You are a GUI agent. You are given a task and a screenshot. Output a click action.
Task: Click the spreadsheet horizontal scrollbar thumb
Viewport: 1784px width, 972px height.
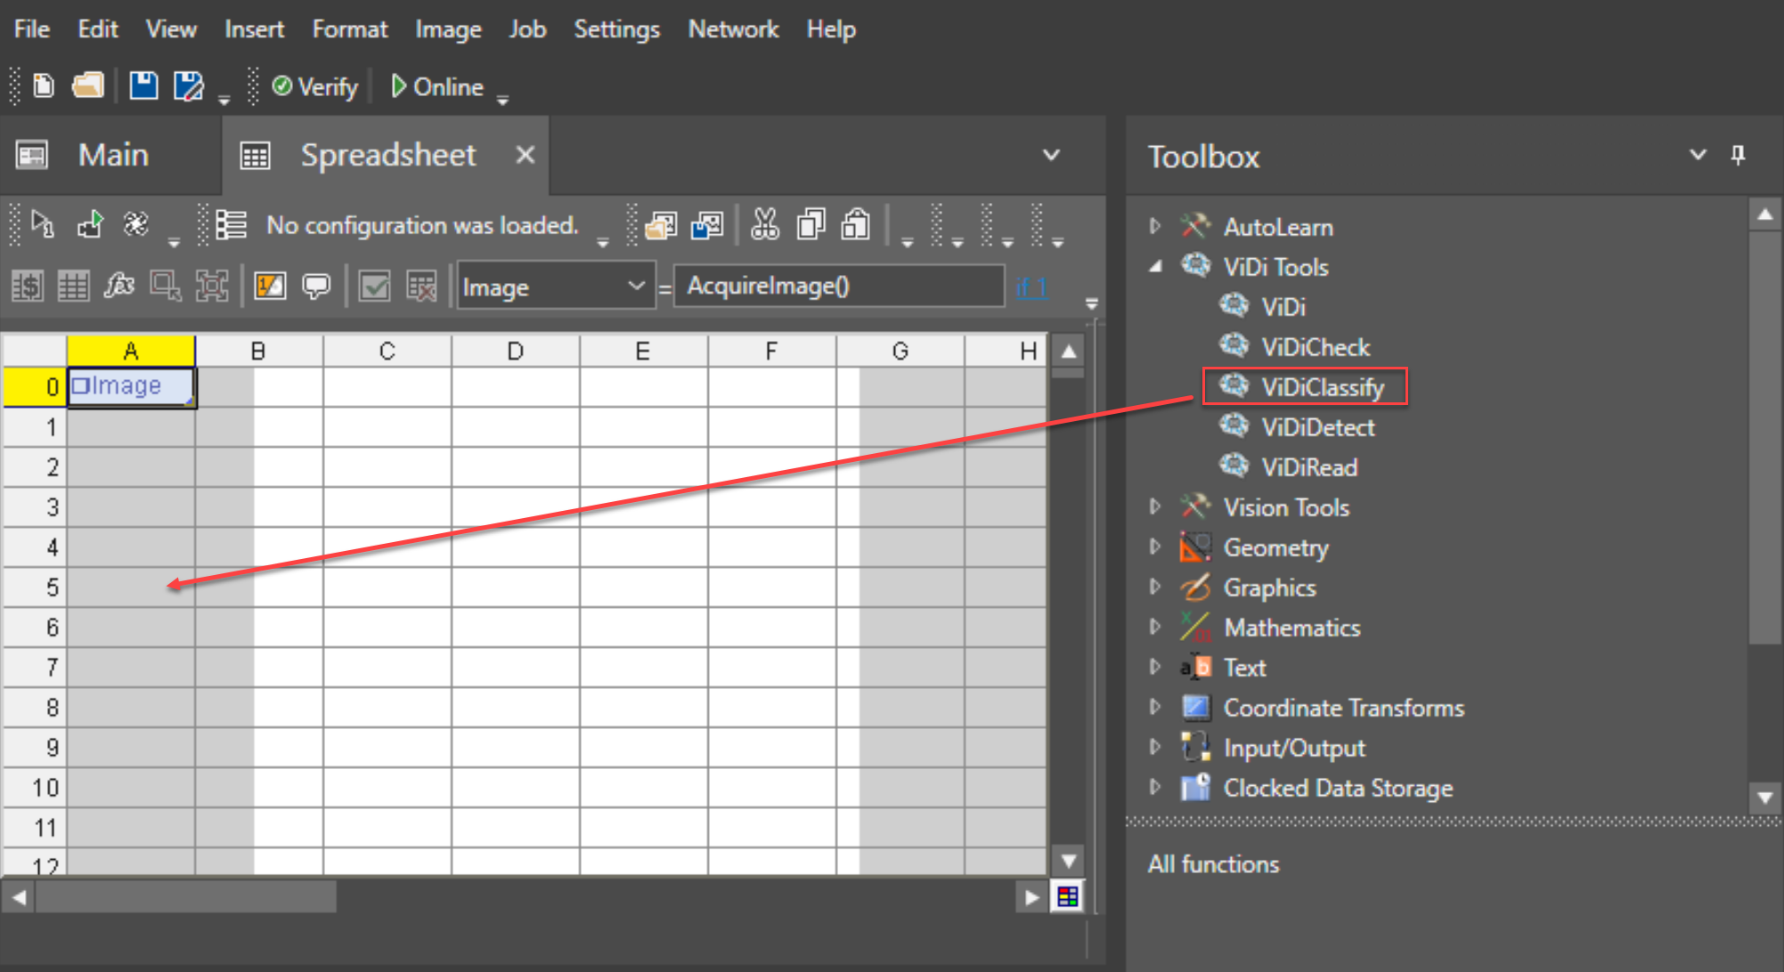tap(185, 897)
